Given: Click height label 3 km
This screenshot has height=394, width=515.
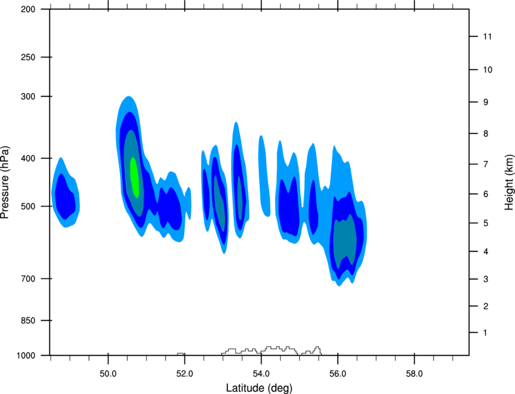Looking at the screenshot, I should tap(486, 279).
